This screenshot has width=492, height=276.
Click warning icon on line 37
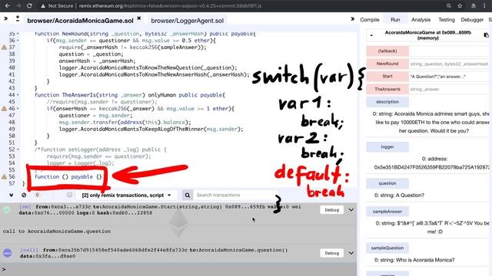[4, 48]
